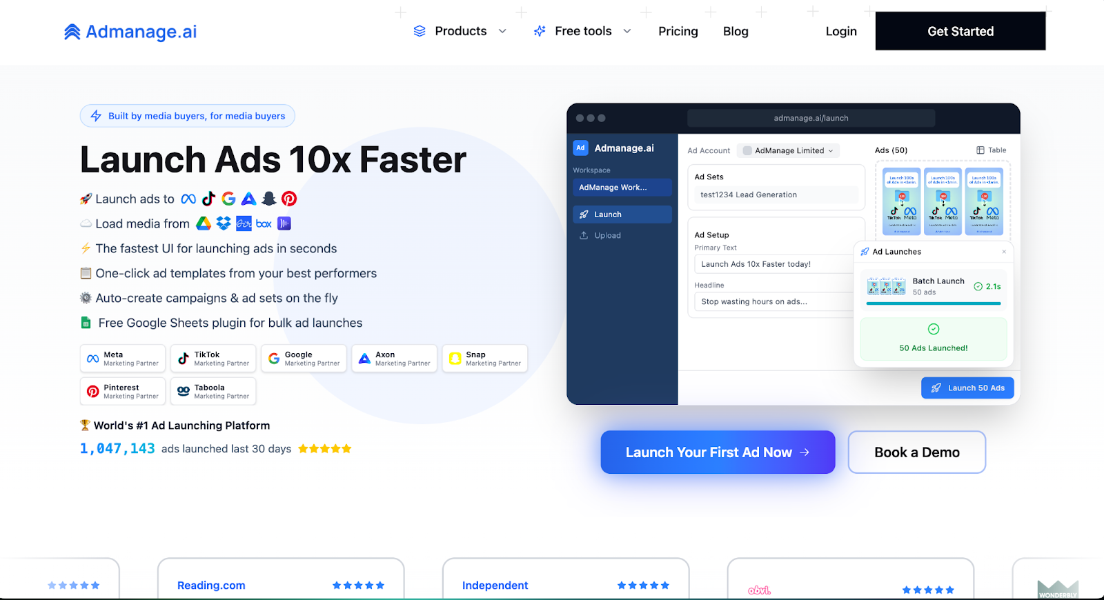
Task: Click the lightning bolt icon in the badge
Action: tap(96, 116)
